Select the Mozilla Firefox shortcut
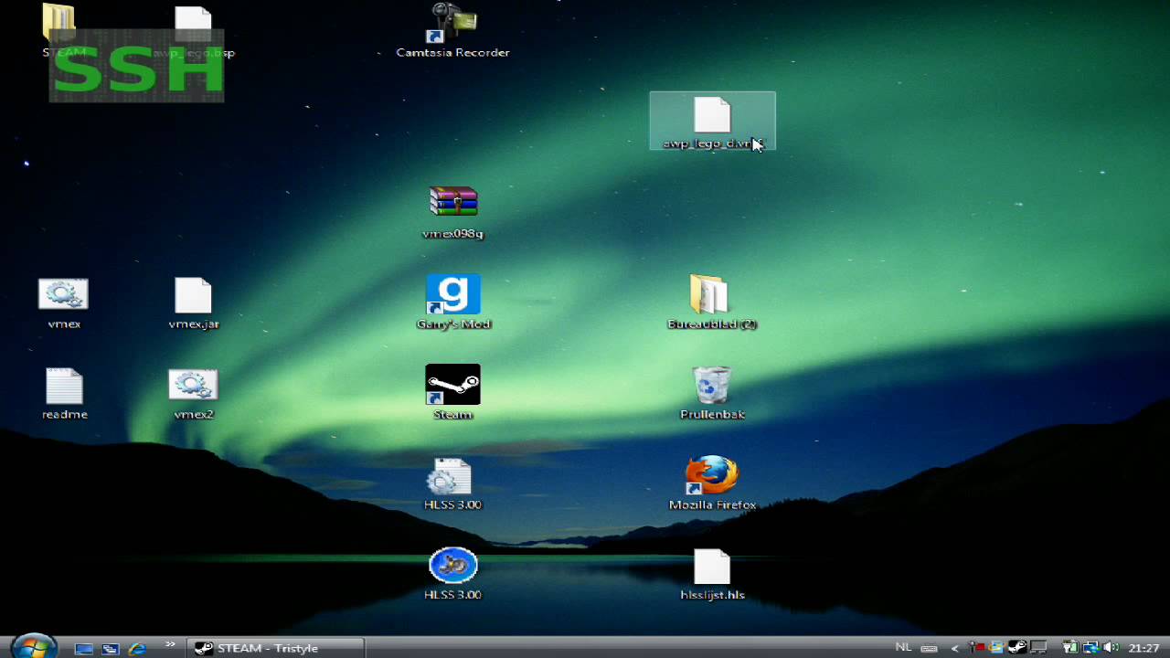Viewport: 1170px width, 658px height. [712, 483]
